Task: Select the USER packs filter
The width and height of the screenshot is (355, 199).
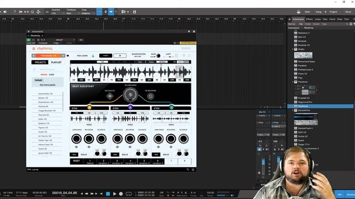Action: pos(52,75)
